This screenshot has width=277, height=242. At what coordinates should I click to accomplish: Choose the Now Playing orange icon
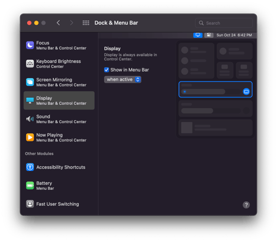point(30,137)
